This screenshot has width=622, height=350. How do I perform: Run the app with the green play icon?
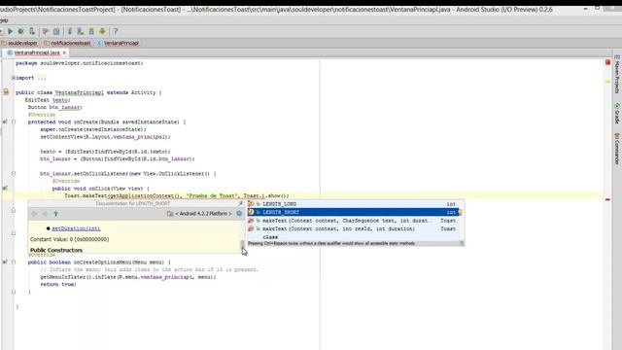(11, 31)
